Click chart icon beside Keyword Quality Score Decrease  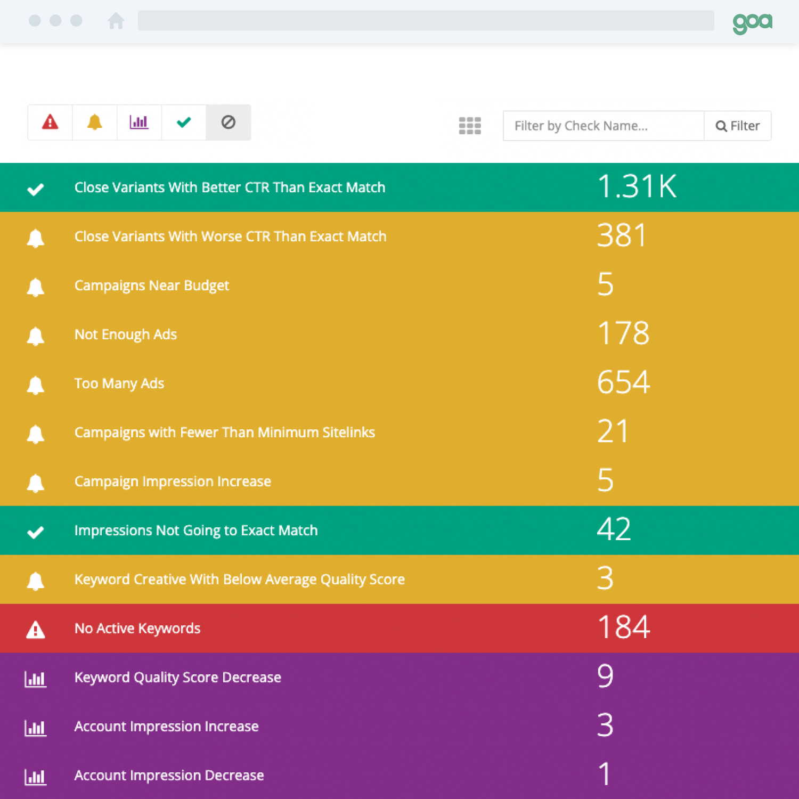(36, 679)
